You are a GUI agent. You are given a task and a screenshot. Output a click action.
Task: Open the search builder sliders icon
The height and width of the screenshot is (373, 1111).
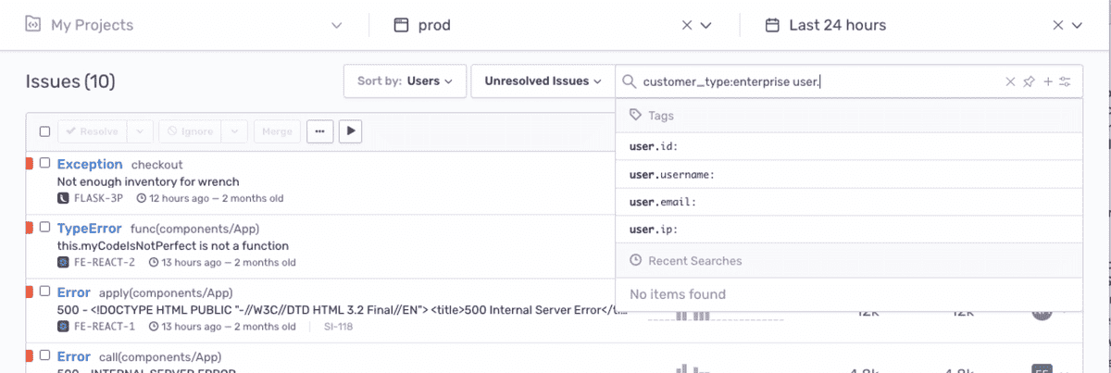click(1066, 82)
